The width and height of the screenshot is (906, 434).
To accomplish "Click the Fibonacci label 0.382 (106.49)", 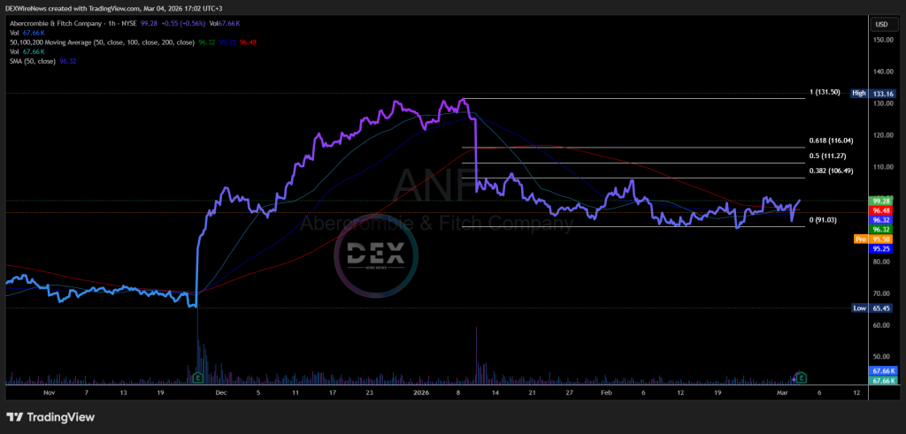I will click(832, 171).
